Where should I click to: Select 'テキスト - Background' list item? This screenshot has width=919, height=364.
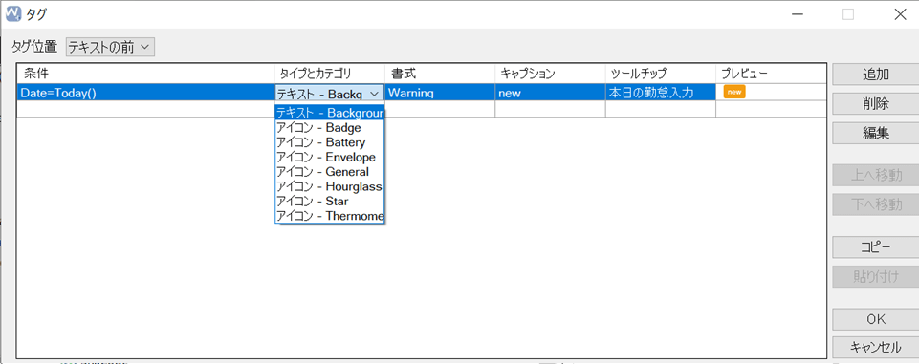[329, 113]
